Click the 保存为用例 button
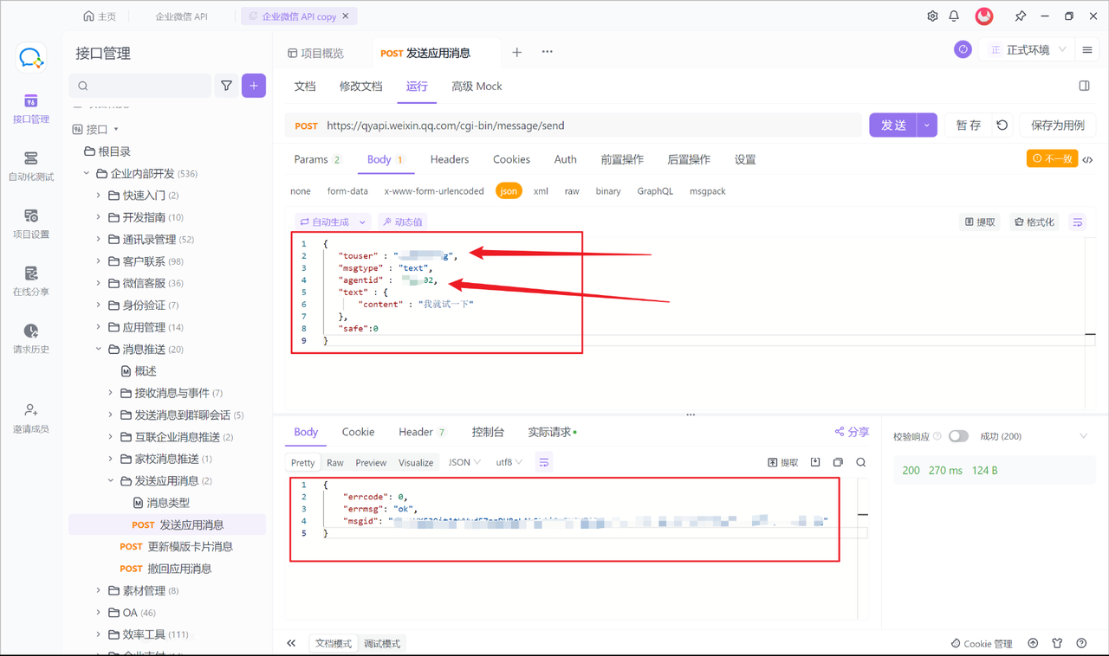The width and height of the screenshot is (1109, 656). [1058, 125]
